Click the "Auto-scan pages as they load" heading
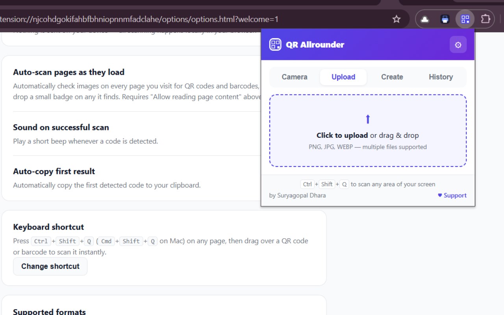504x315 pixels. [69, 72]
